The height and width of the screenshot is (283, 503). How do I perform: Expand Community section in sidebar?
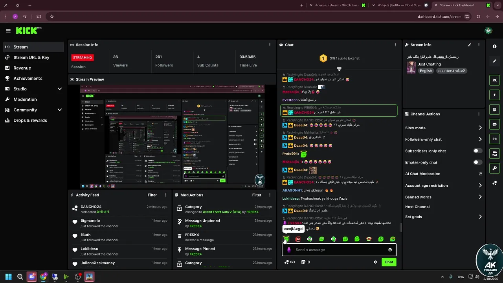(x=60, y=110)
